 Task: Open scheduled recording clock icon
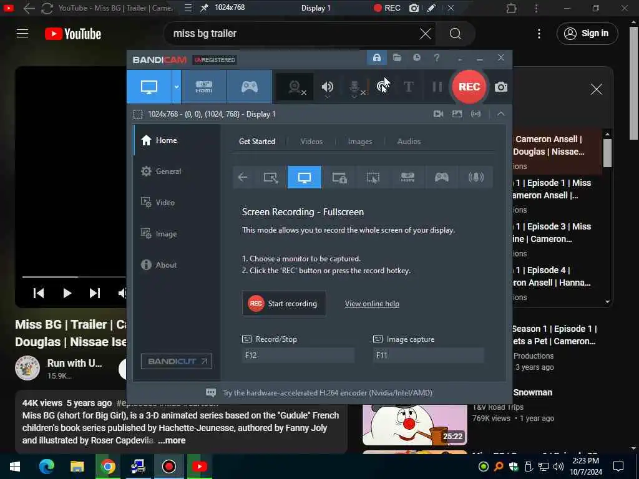(x=416, y=58)
